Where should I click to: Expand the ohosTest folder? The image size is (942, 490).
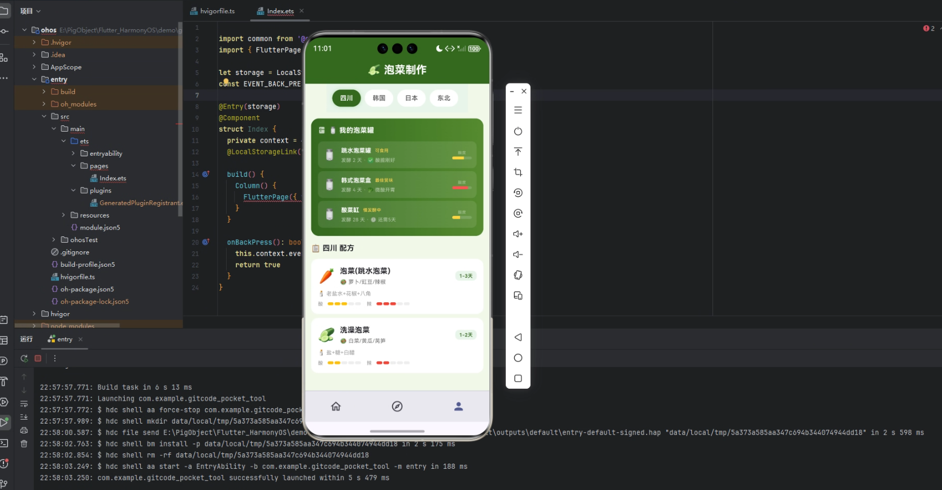click(x=54, y=240)
